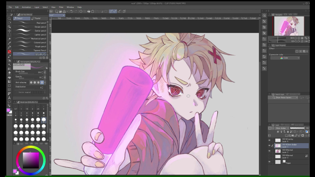Open the Layer menu
The image size is (315, 177).
coord(37,7)
